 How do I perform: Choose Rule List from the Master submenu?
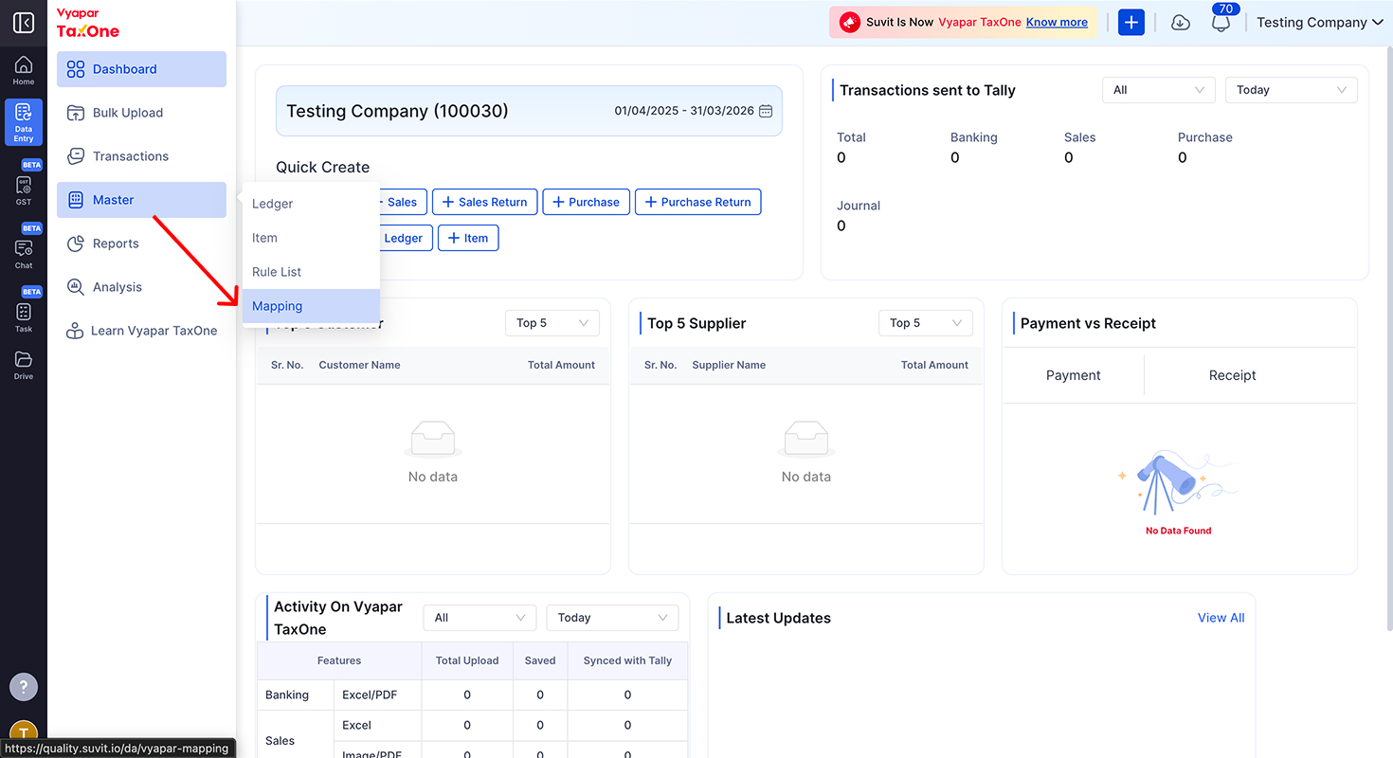[x=311, y=272]
